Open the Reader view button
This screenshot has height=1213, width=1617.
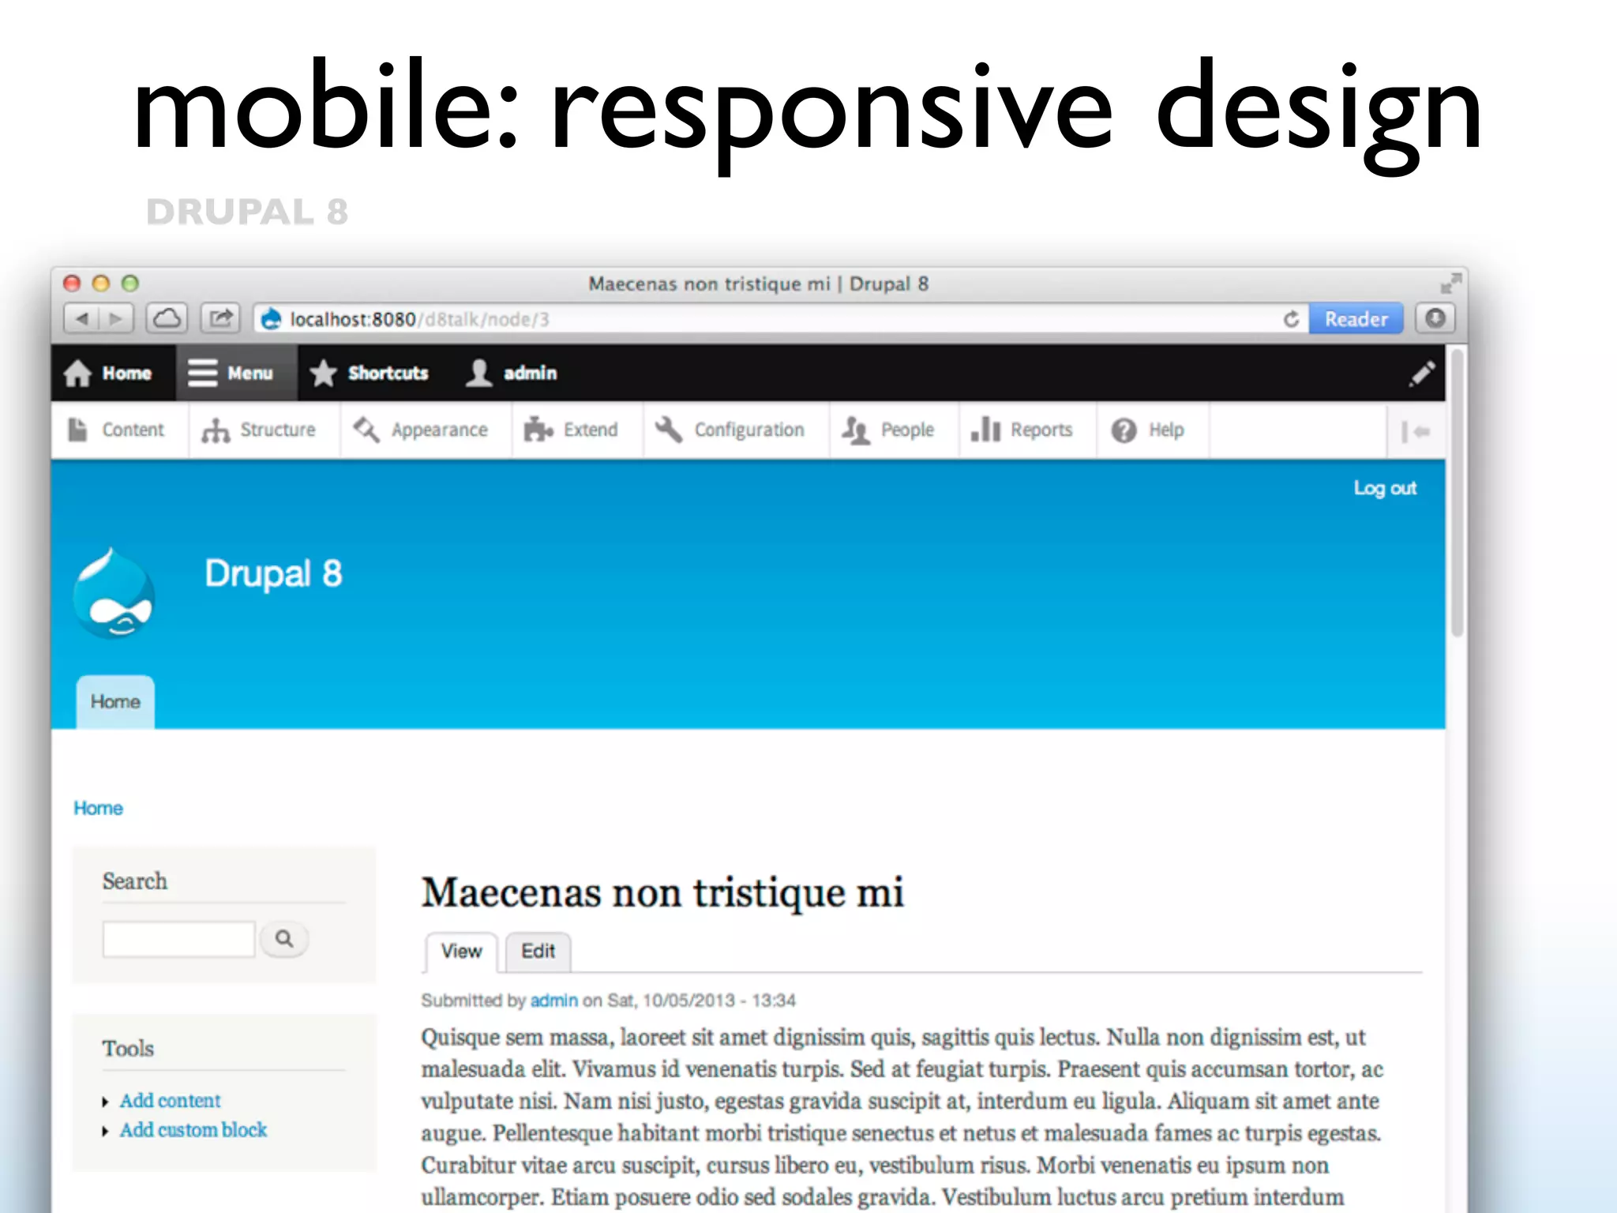click(1356, 319)
